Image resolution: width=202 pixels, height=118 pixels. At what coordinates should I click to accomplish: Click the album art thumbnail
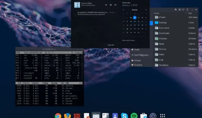(77, 5)
